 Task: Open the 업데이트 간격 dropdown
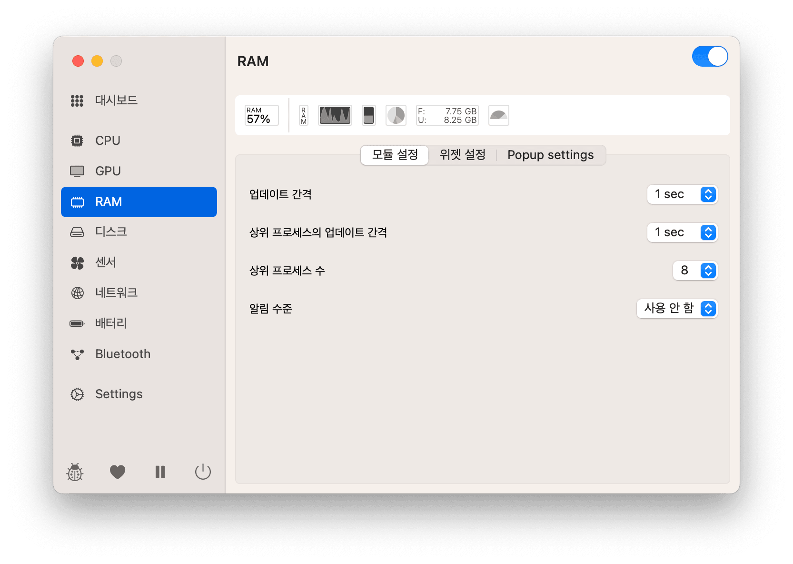(x=682, y=194)
